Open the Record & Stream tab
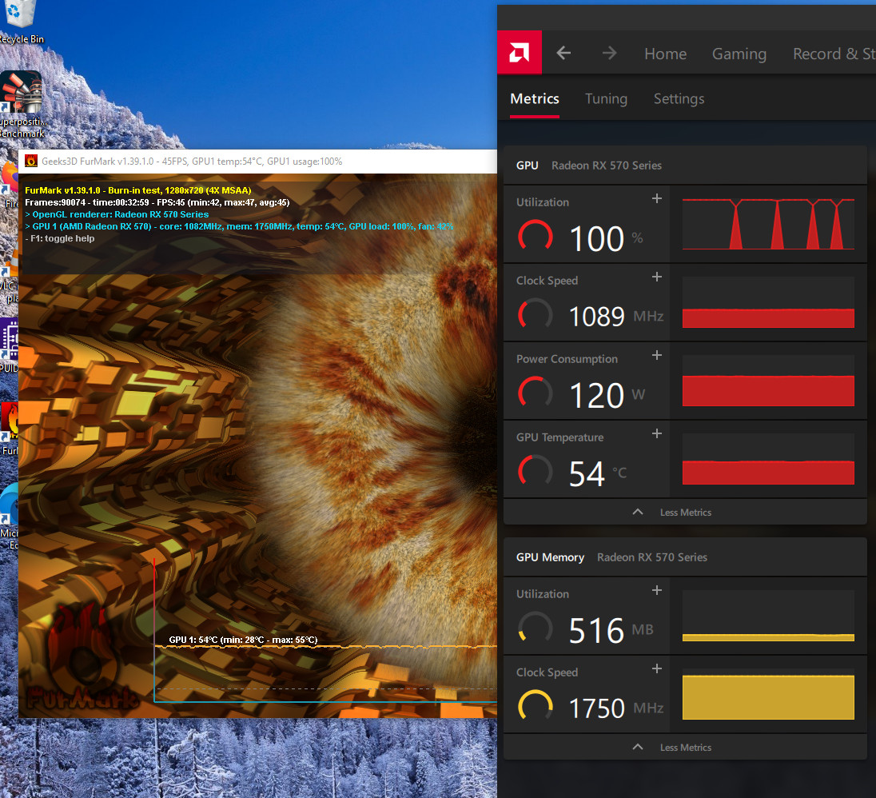The image size is (876, 798). pyautogui.click(x=834, y=54)
